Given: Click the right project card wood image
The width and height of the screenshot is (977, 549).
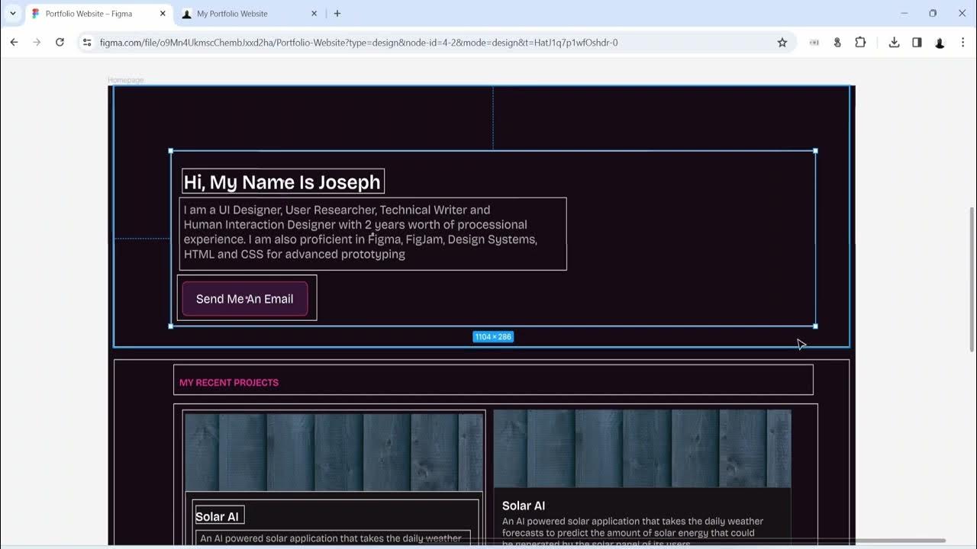Looking at the screenshot, I should pyautogui.click(x=642, y=448).
